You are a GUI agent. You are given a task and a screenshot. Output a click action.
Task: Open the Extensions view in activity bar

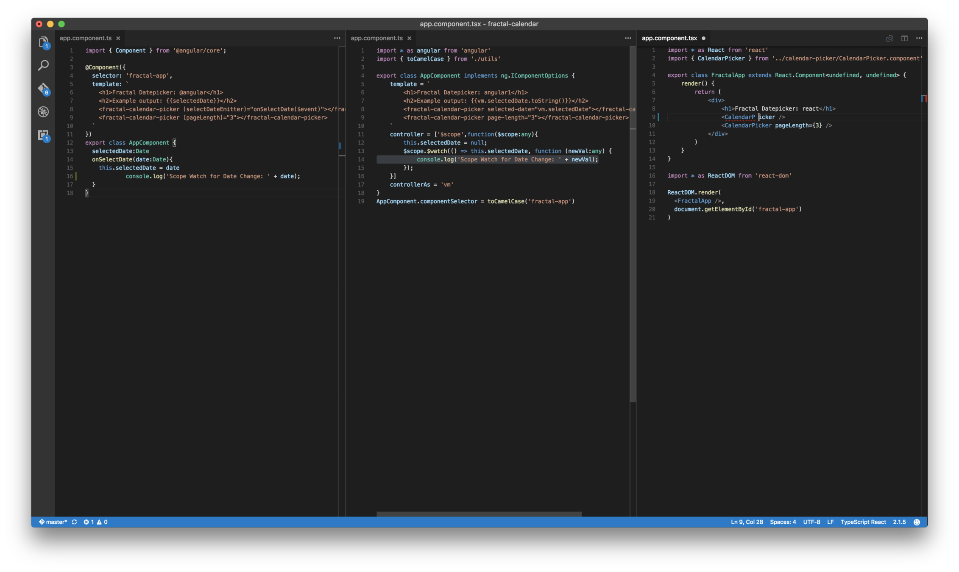[x=43, y=135]
